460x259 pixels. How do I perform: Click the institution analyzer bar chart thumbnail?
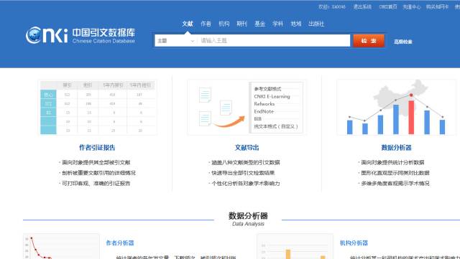tap(295, 246)
